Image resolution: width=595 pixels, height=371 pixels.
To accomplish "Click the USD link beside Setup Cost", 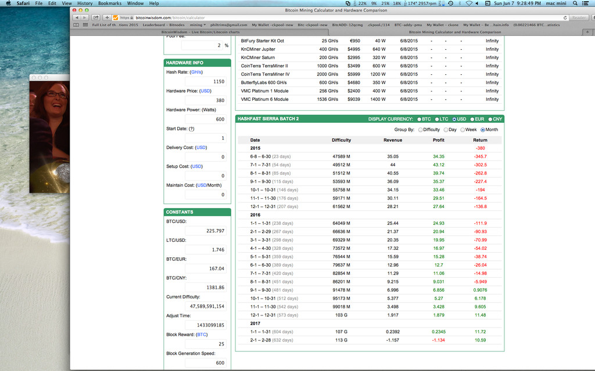I will [196, 166].
